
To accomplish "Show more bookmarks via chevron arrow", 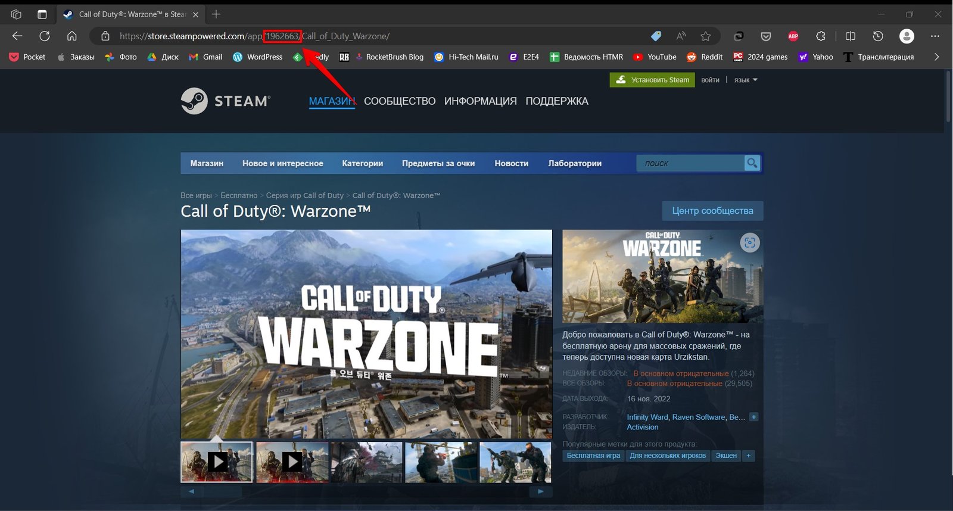I will pyautogui.click(x=936, y=57).
